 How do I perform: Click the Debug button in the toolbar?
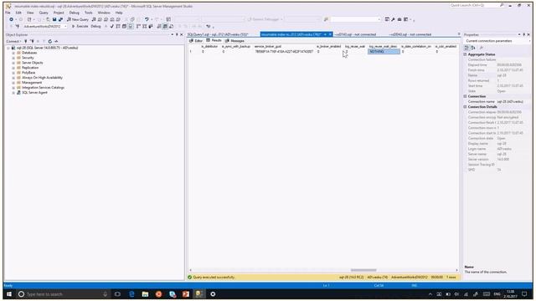pyautogui.click(x=95, y=26)
